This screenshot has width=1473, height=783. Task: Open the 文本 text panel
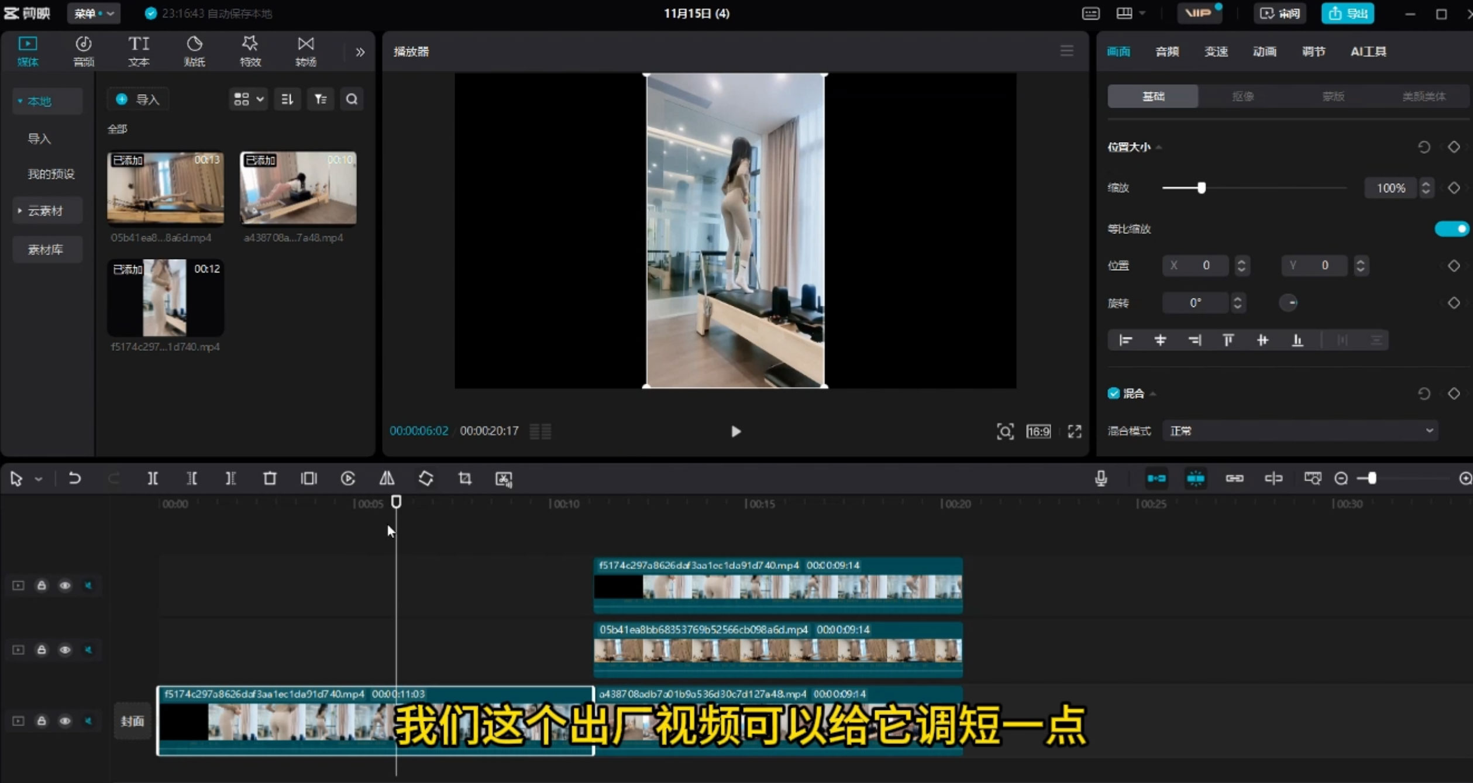(x=139, y=51)
